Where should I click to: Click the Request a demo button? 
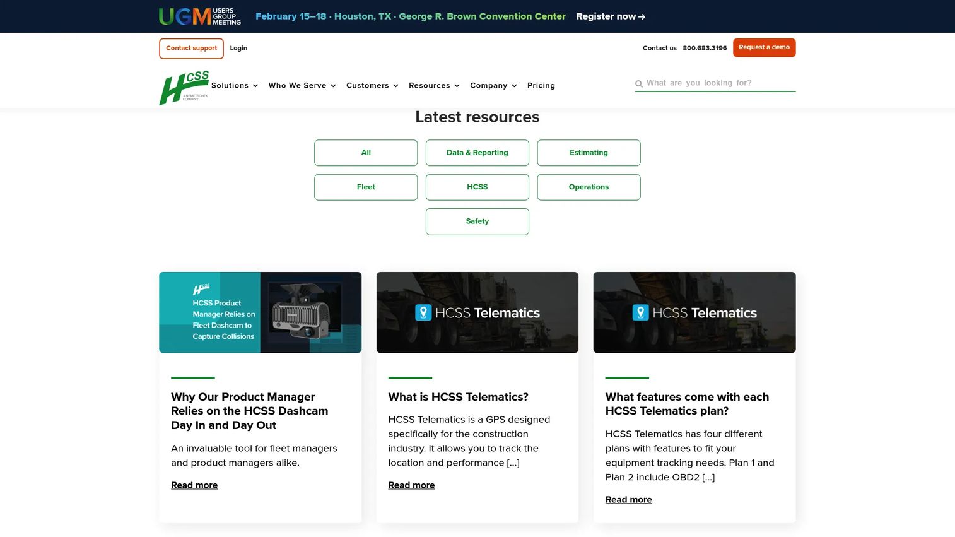pos(764,47)
